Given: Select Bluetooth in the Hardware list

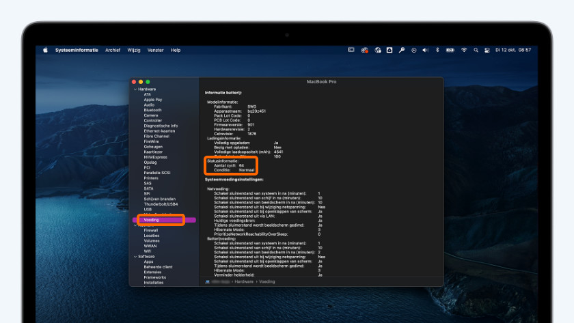Looking at the screenshot, I should click(152, 110).
